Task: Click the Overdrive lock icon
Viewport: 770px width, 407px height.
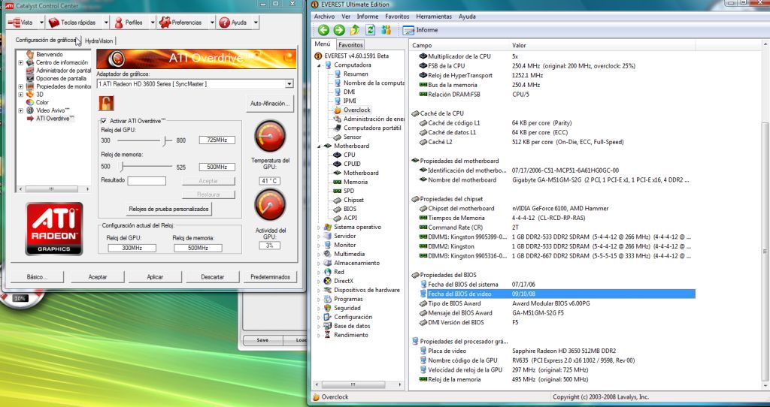Action: (106, 103)
